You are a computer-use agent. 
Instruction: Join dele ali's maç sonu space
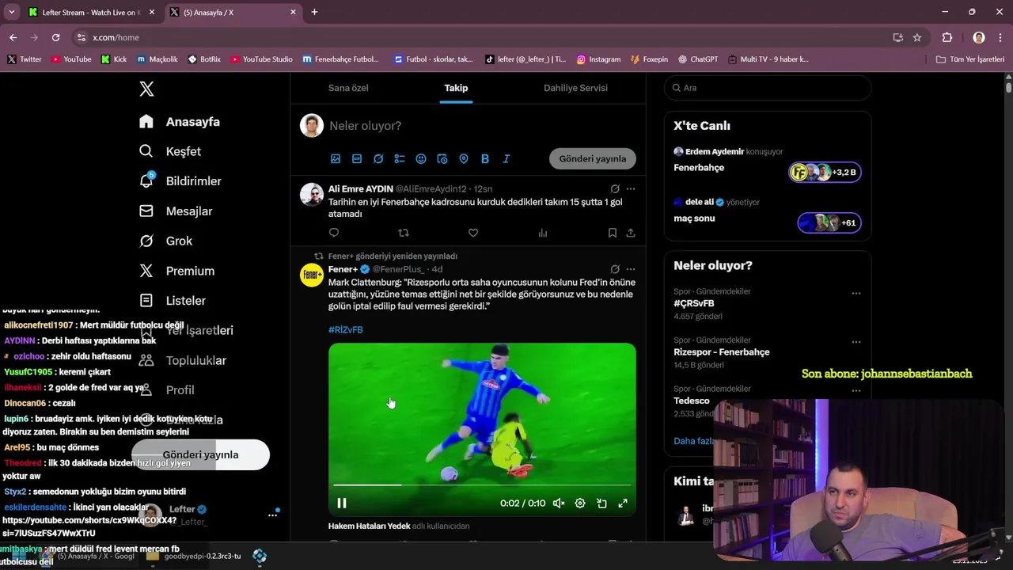point(829,222)
